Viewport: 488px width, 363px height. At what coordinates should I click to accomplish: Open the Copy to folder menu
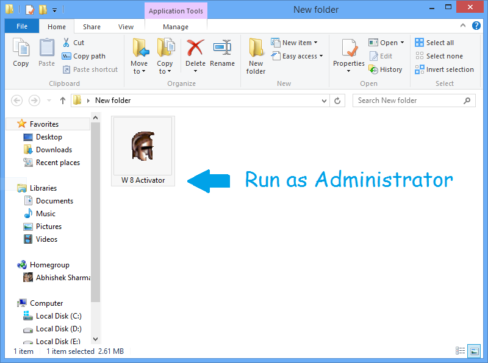point(165,56)
